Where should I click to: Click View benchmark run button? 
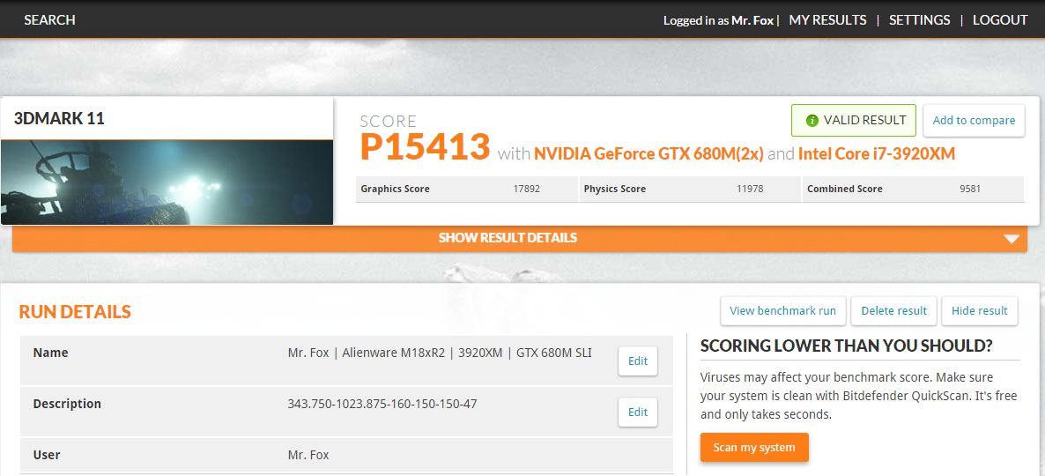click(782, 310)
